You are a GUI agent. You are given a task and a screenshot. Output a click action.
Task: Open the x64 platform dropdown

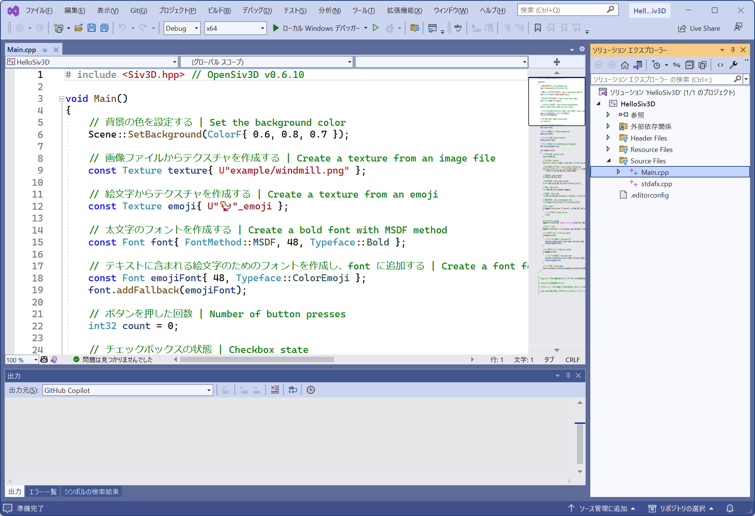pos(235,28)
